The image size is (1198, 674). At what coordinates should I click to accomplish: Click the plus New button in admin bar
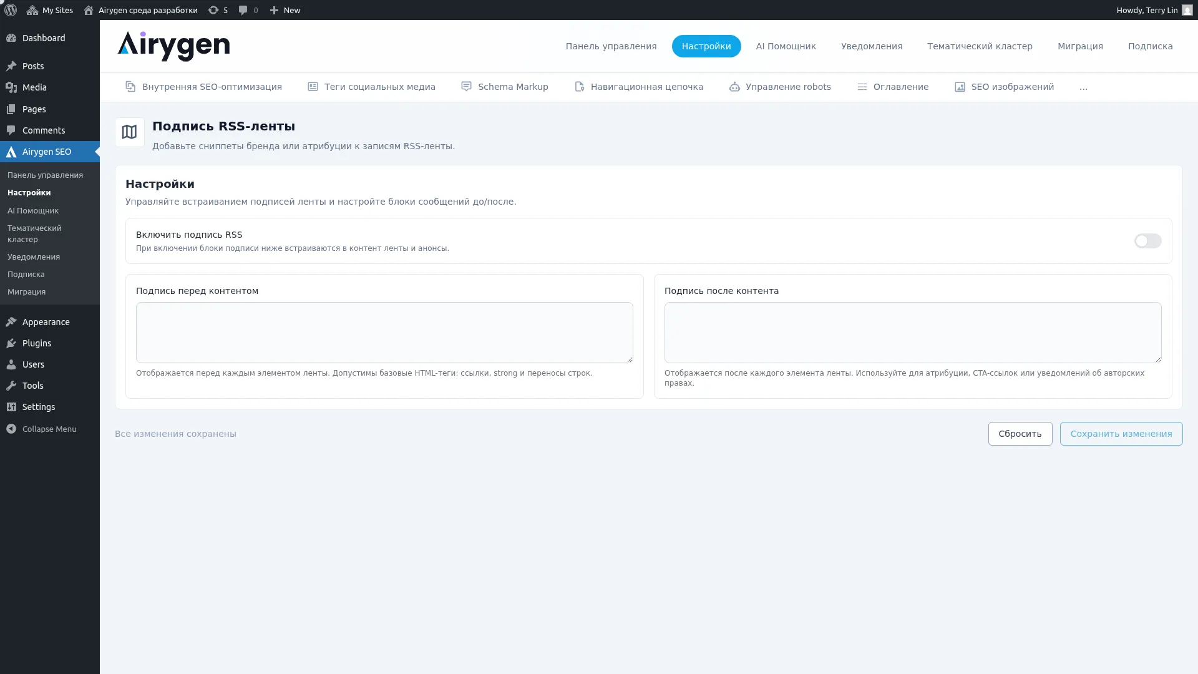(285, 10)
